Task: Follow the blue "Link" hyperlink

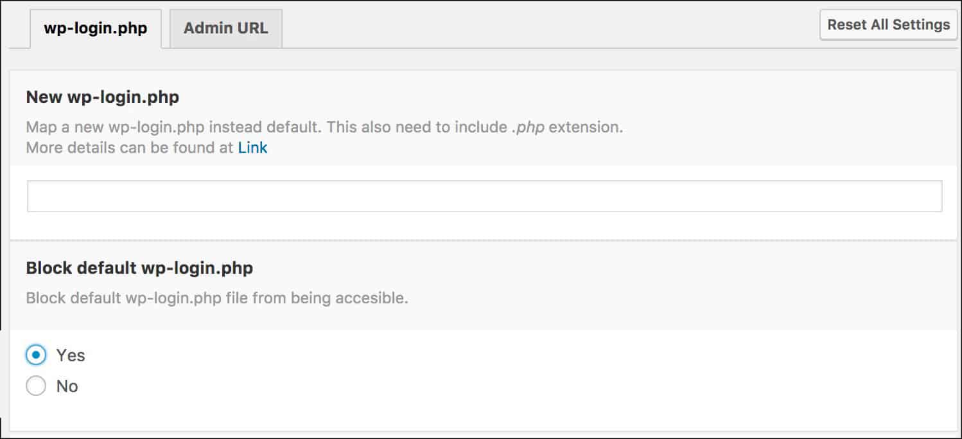Action: coord(252,148)
